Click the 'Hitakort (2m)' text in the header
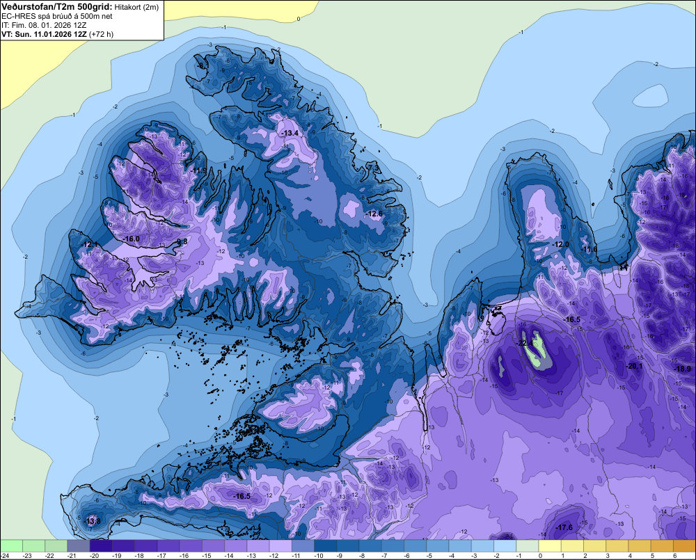The height and width of the screenshot is (560, 696). click(x=136, y=7)
